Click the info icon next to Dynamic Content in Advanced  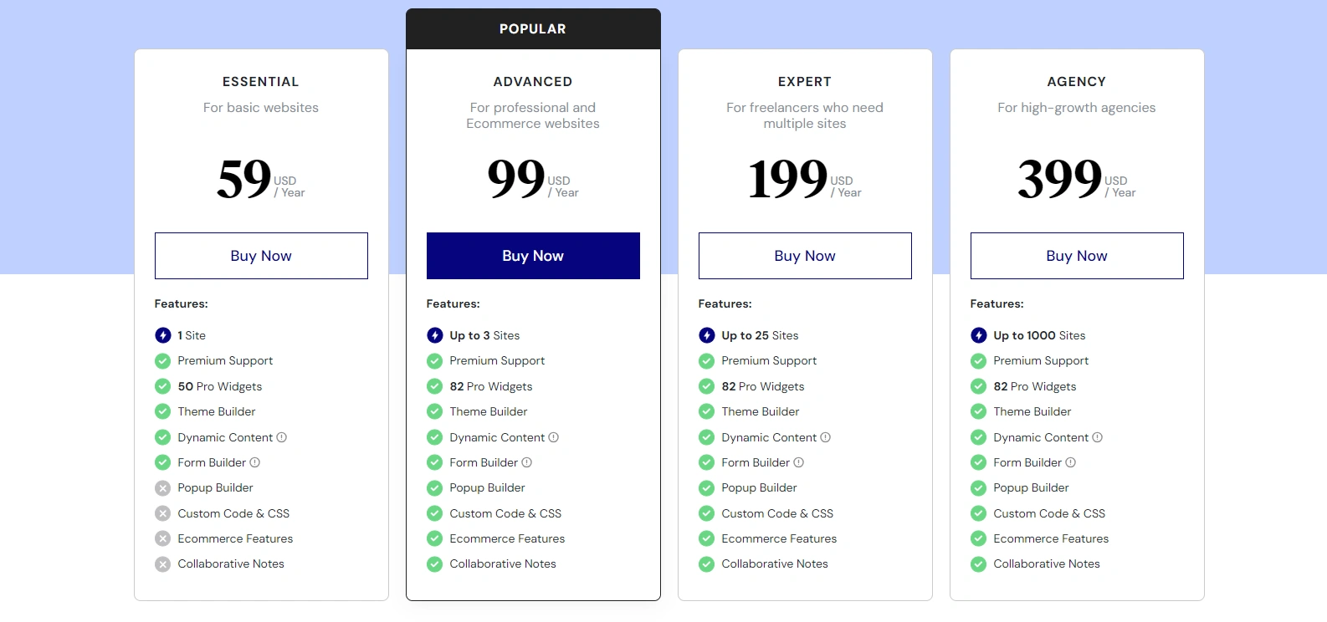click(555, 437)
